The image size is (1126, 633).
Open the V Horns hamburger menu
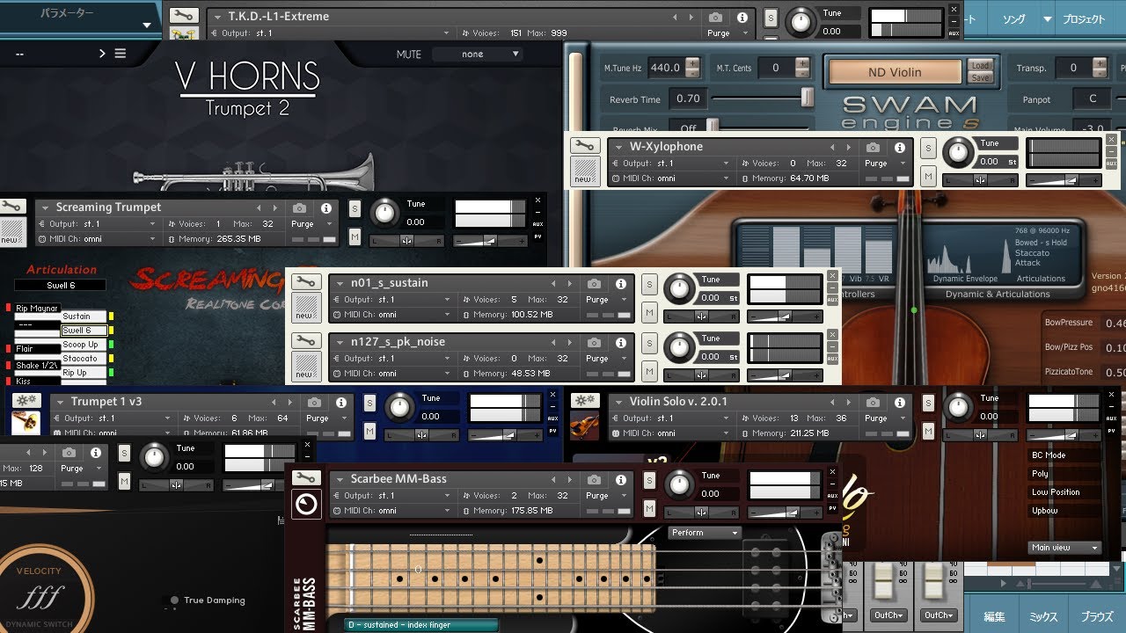point(121,54)
